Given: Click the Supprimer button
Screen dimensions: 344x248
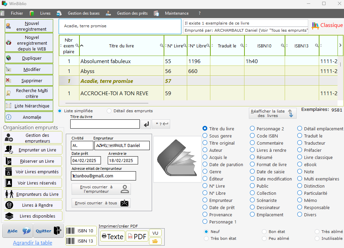Looking at the screenshot, I should click(29, 81).
